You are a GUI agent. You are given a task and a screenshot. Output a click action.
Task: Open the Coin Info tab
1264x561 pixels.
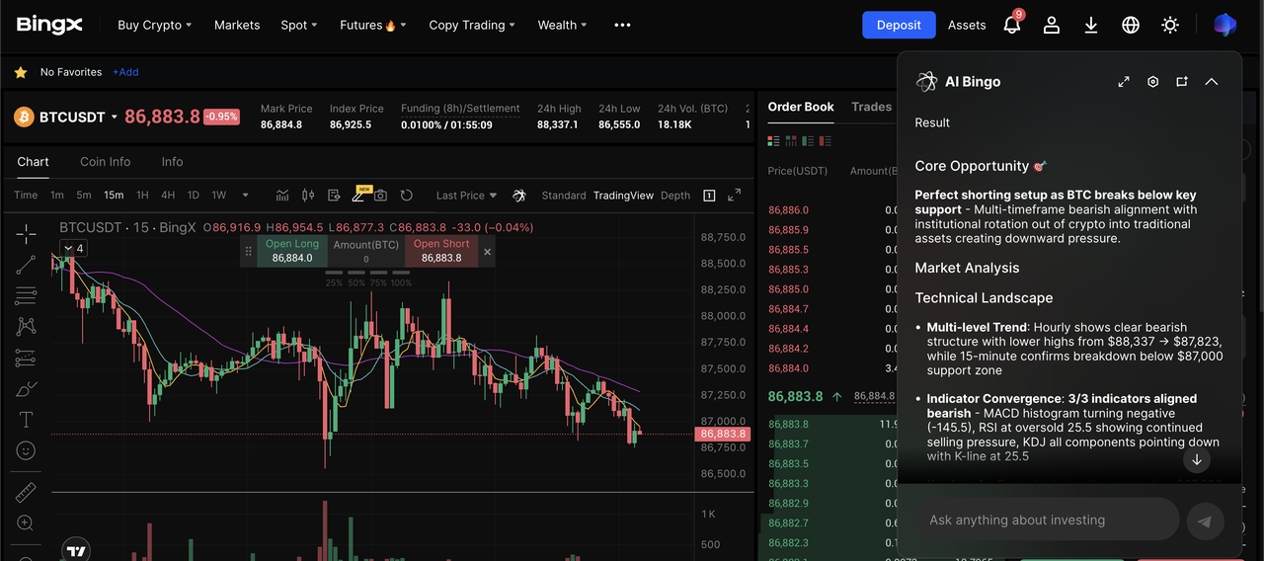click(x=105, y=162)
